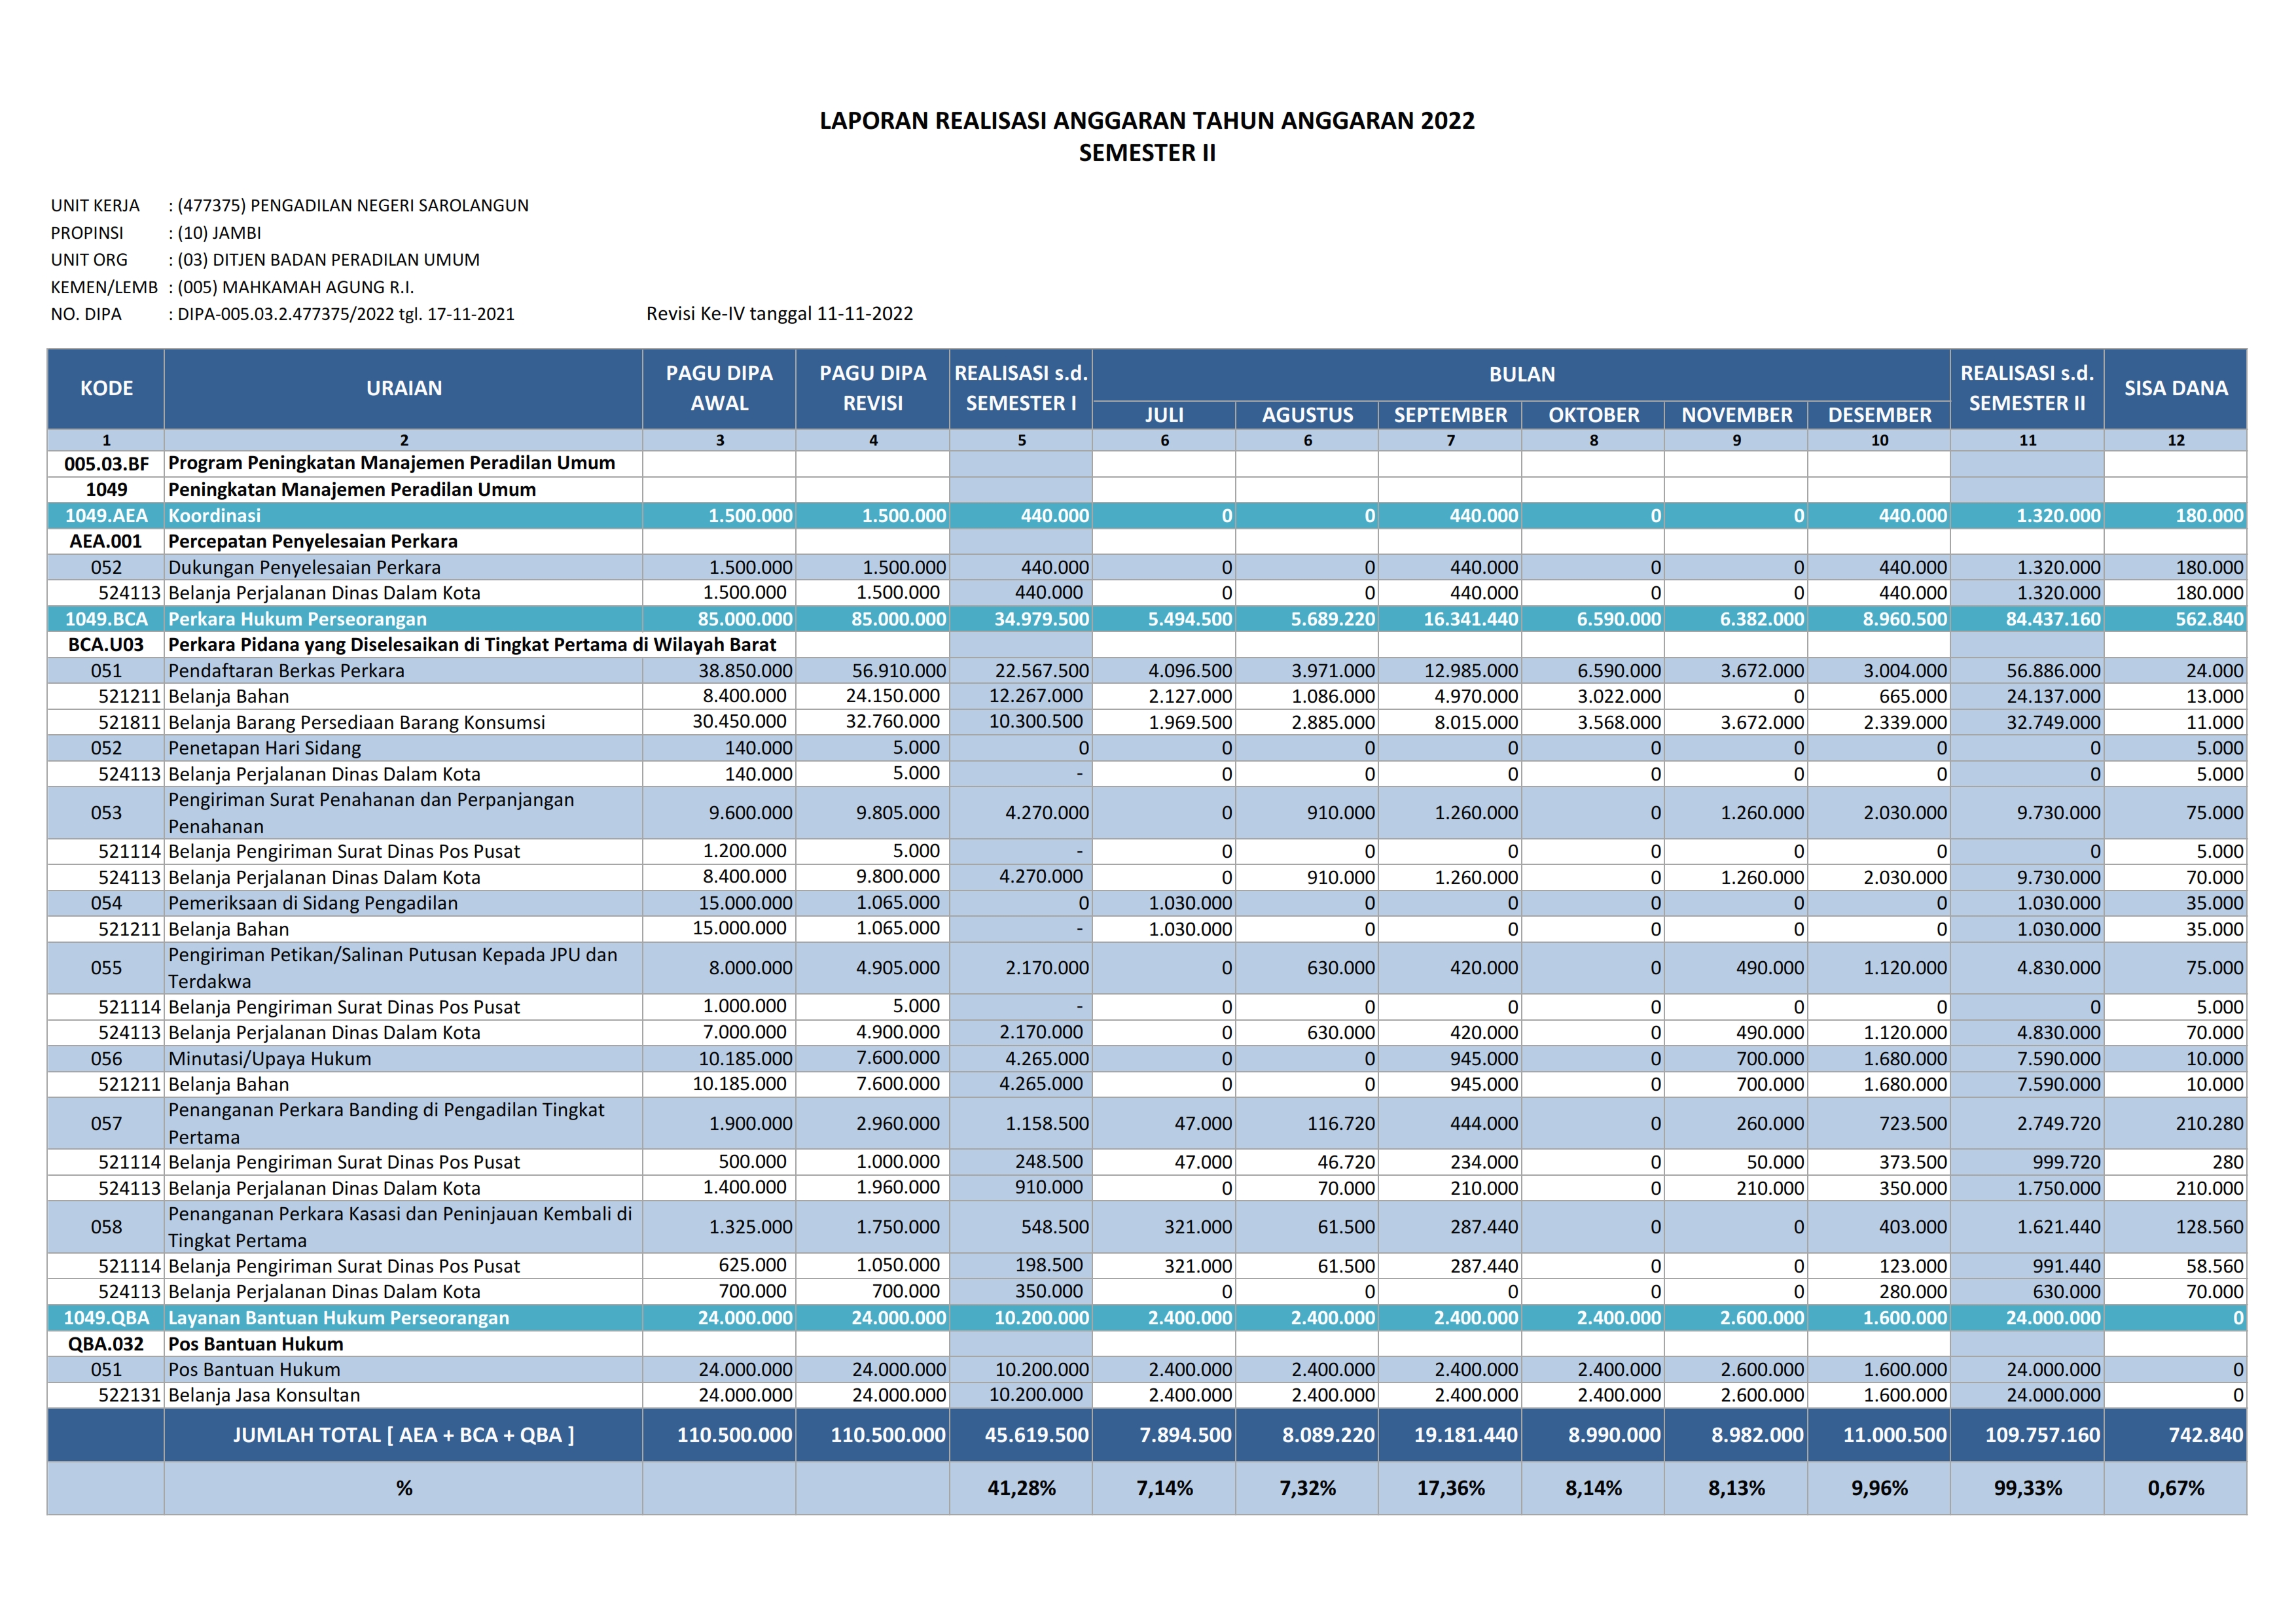This screenshot has height=1622, width=2296.
Task: Select percentage '99,33%' cell
Action: click(2027, 1488)
